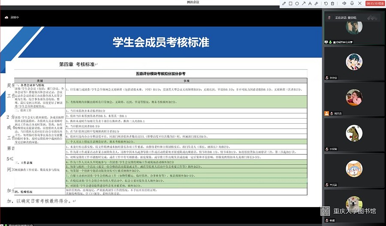
Task: Select the third participant's photo avatar
Action: click(354, 97)
